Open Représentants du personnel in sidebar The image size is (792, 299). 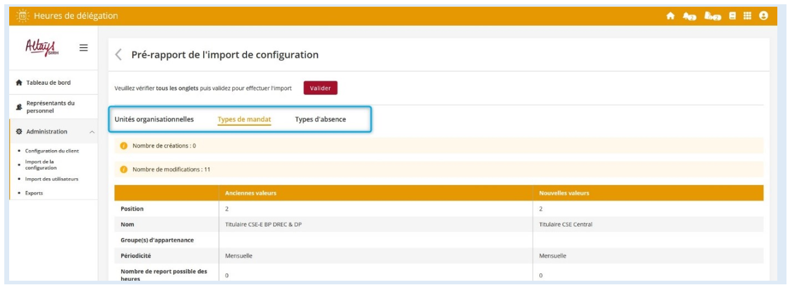[x=50, y=107]
